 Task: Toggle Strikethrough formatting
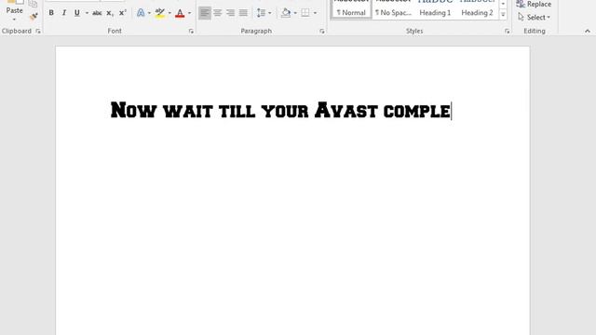tap(97, 13)
